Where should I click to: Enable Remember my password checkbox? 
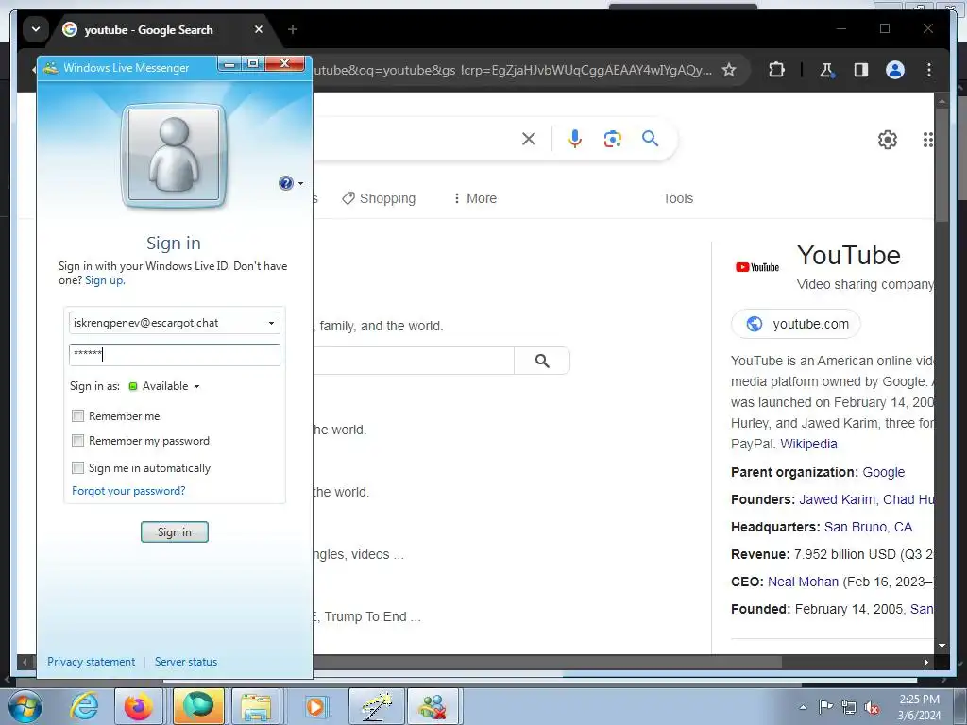(x=77, y=441)
